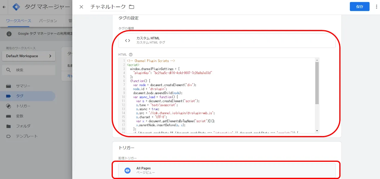This screenshot has height=179, width=380.
Task: Click the Tag Manager logo icon
Action: point(16,7)
